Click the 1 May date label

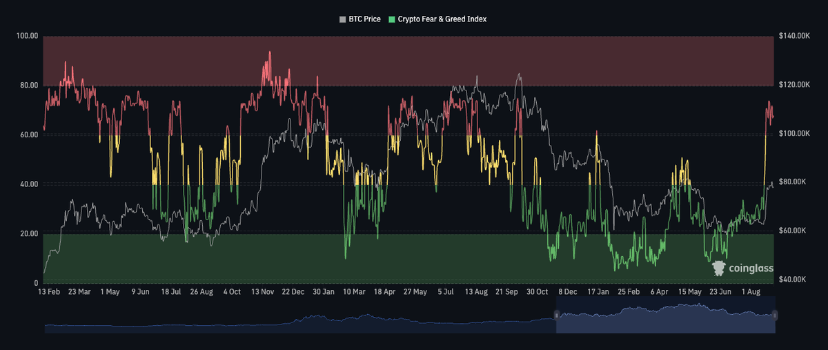110,292
